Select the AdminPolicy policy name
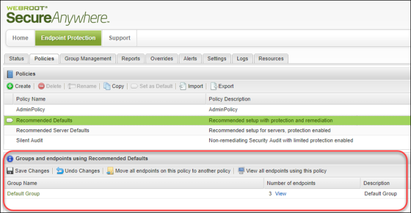The image size is (411, 213). tap(30, 110)
